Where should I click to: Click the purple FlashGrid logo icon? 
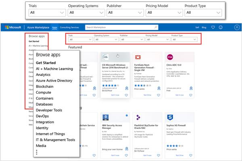pyautogui.click(x=138, y=117)
